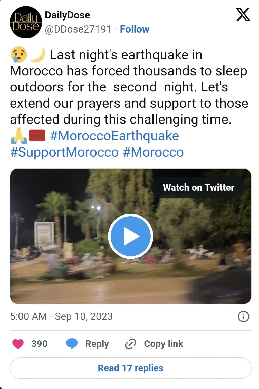The height and width of the screenshot is (389, 259).
Task: Follow the DailyDose account
Action: click(135, 29)
